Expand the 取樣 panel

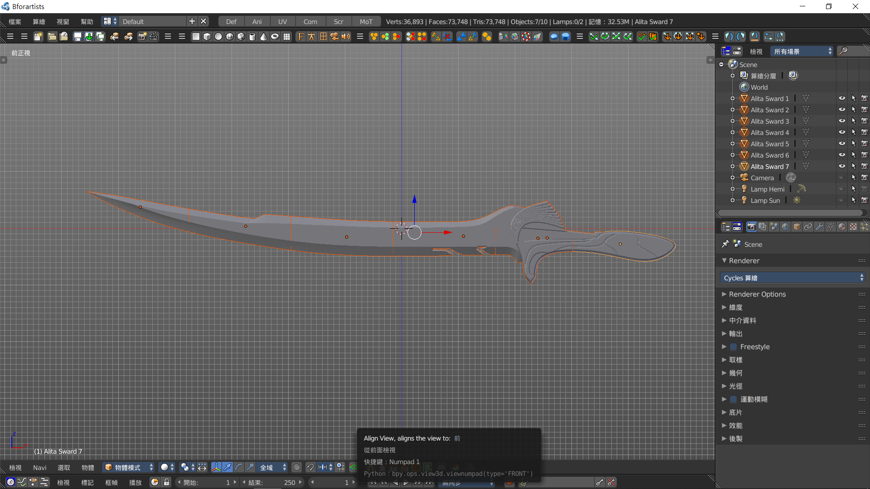tap(735, 360)
